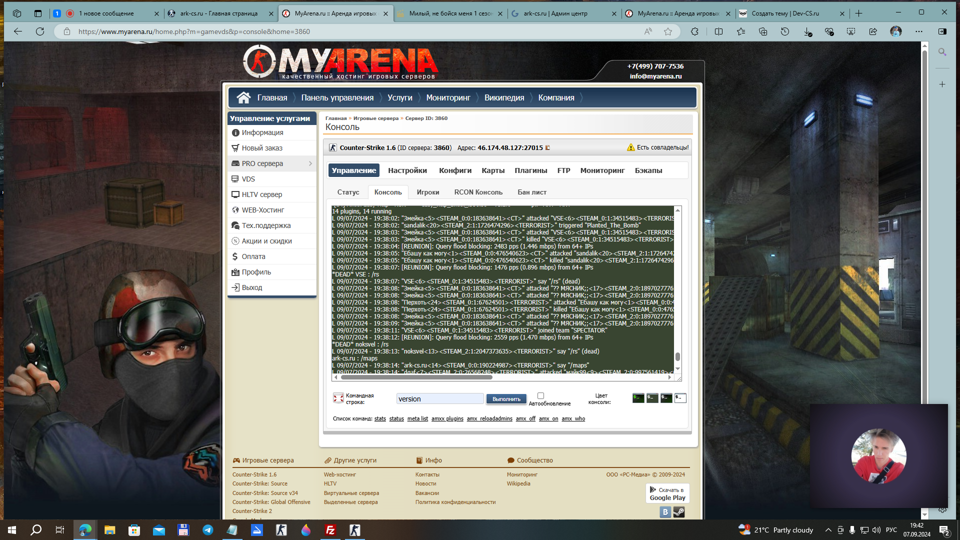Open the RCON Консоль tab
960x540 pixels.
click(478, 192)
